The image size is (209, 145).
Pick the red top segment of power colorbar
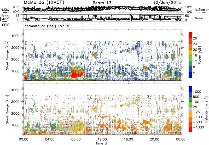(190, 35)
